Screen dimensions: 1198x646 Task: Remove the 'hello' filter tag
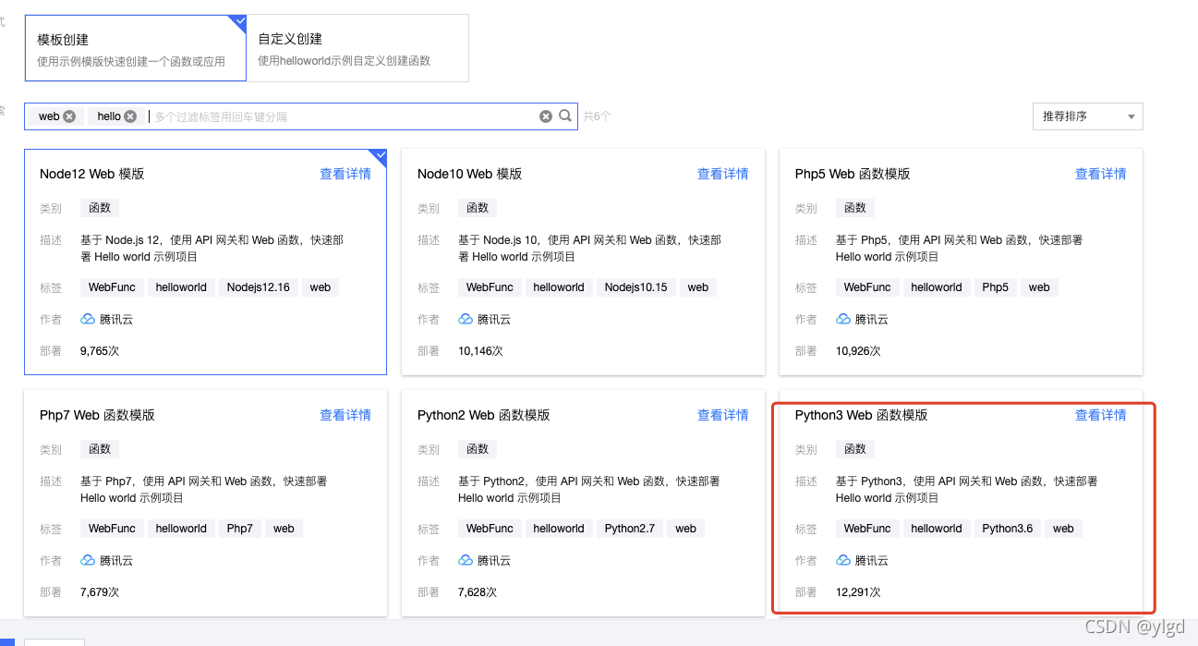click(x=130, y=116)
